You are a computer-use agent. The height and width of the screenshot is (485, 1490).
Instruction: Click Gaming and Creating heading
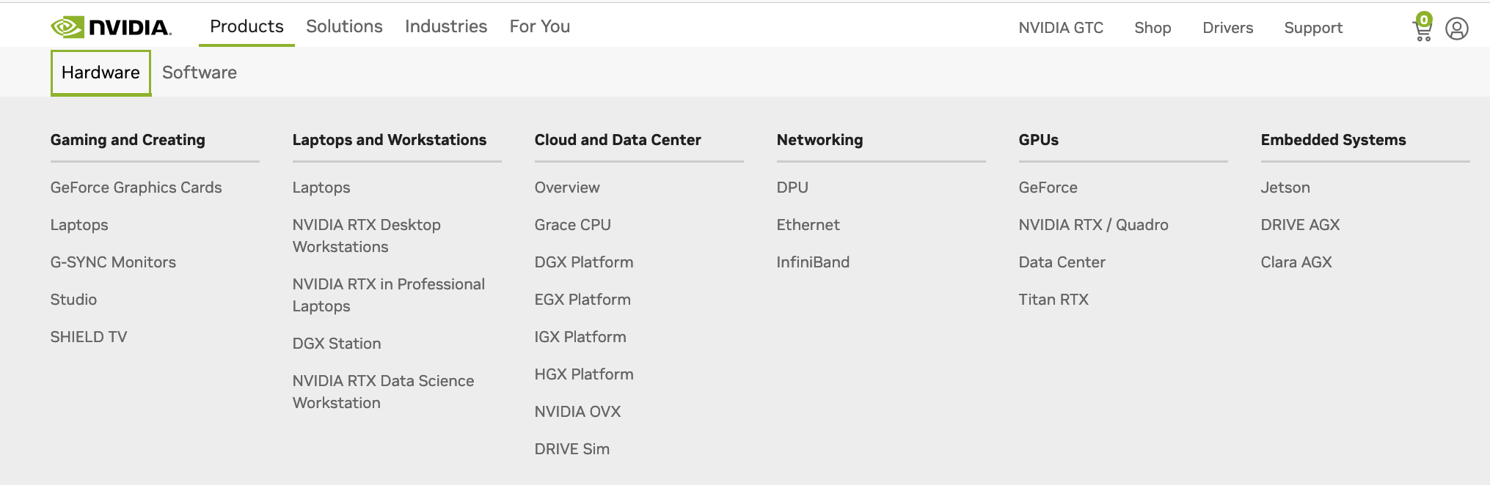pos(128,140)
